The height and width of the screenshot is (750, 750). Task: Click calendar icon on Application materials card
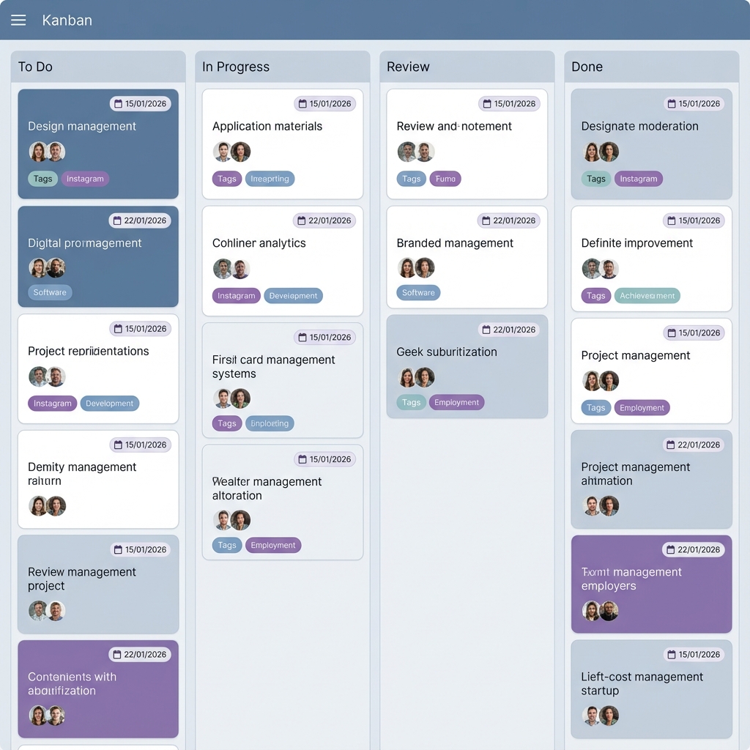302,104
